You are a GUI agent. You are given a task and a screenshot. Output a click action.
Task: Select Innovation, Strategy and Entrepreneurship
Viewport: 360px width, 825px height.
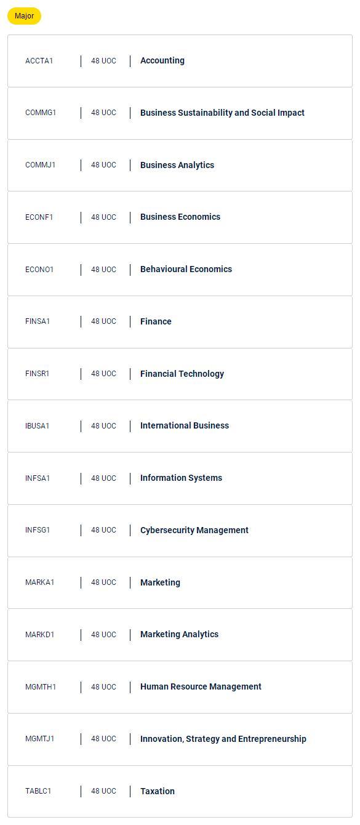click(x=180, y=739)
